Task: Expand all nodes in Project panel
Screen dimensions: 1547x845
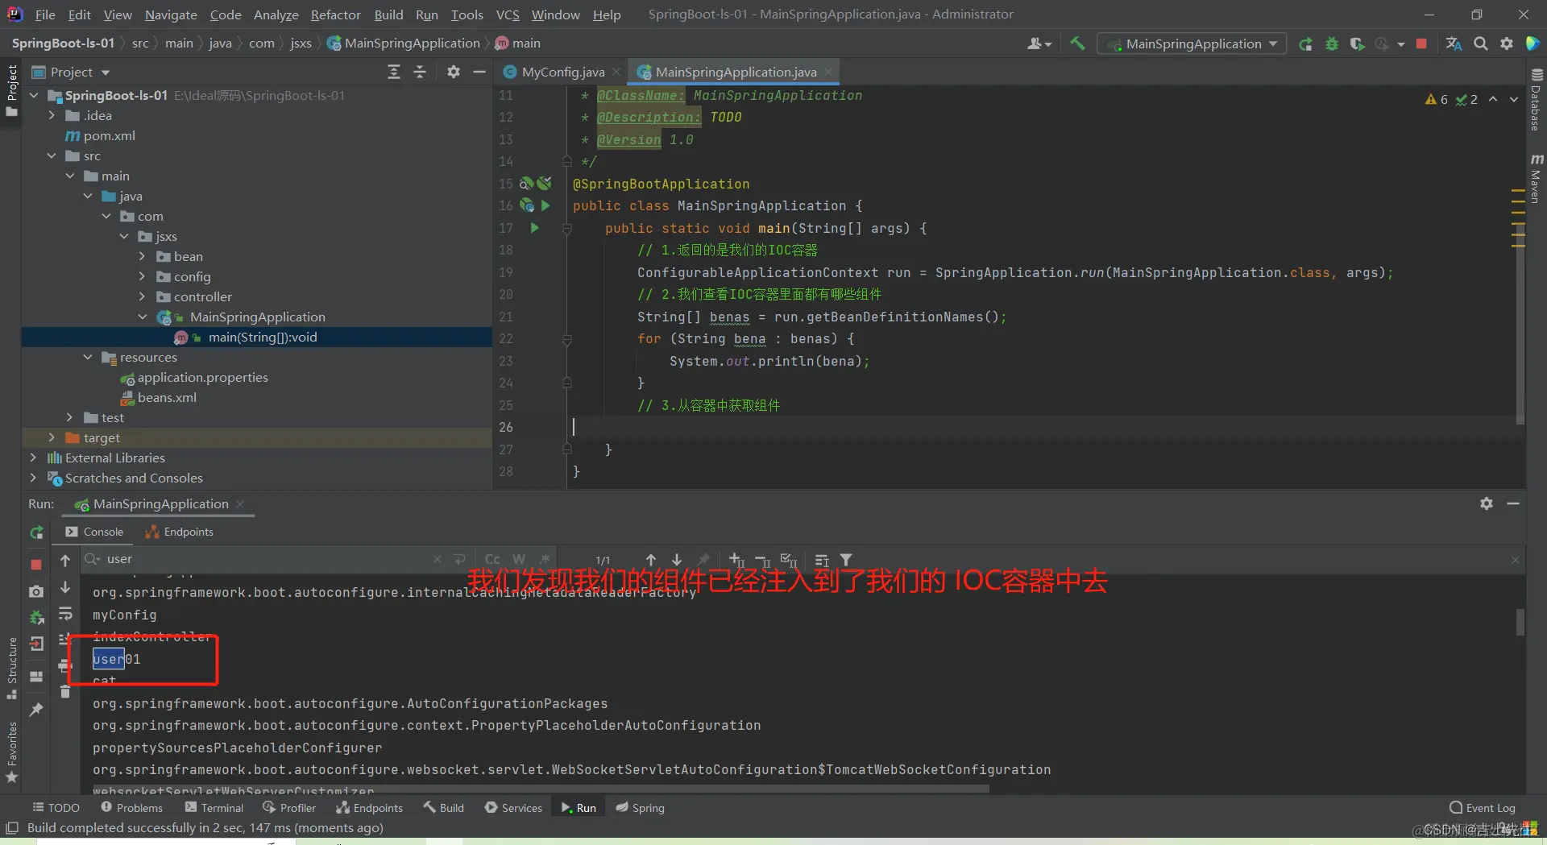Action: point(394,72)
